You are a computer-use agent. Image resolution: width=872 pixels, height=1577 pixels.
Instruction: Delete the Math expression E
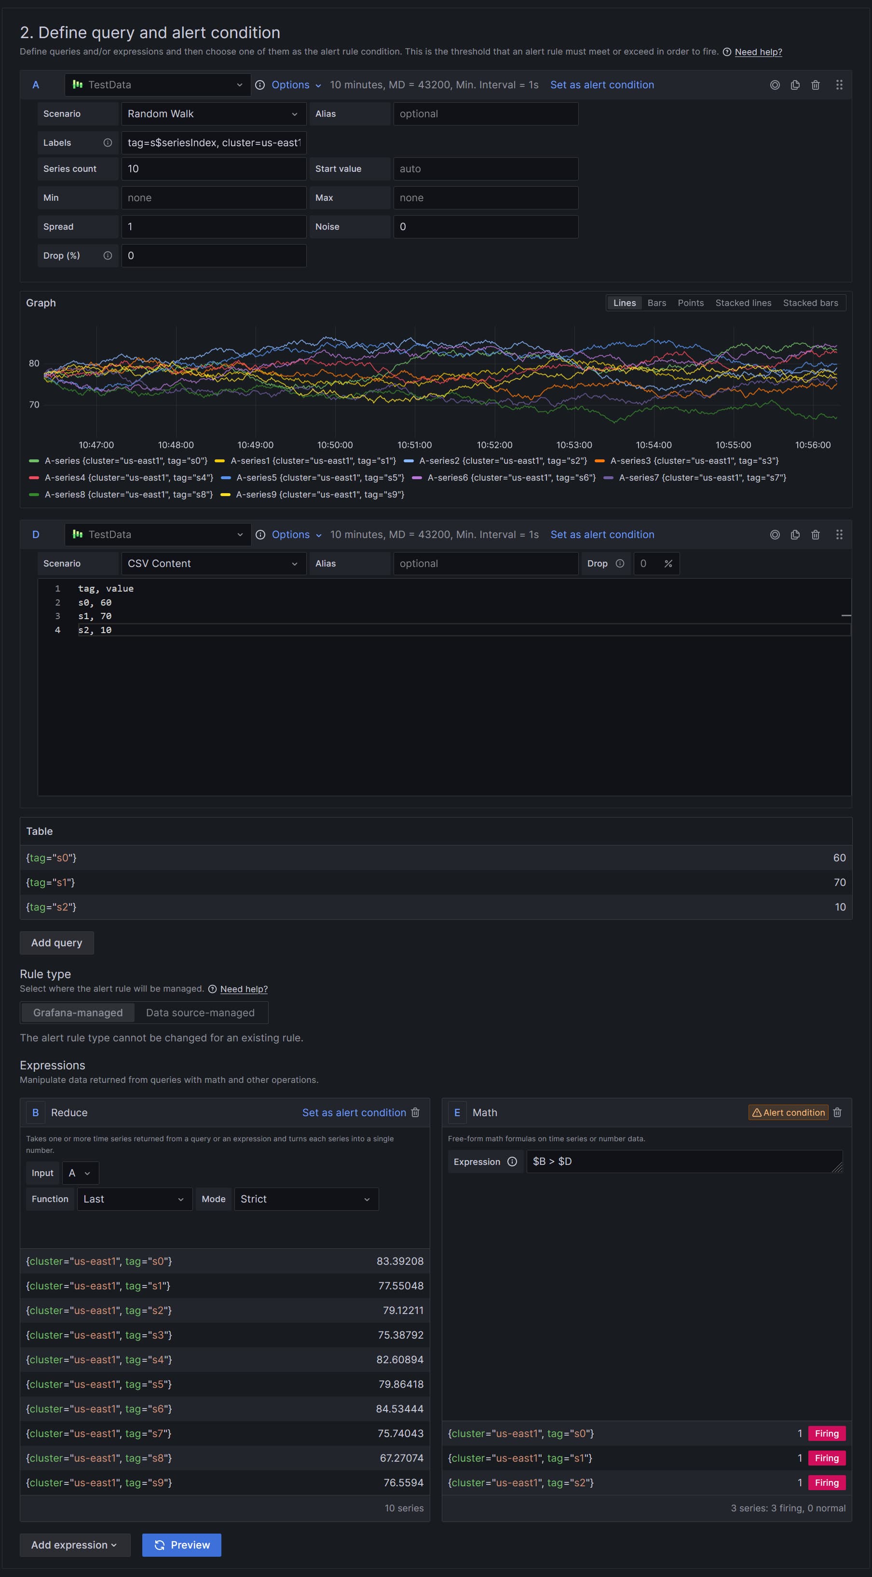point(837,1112)
